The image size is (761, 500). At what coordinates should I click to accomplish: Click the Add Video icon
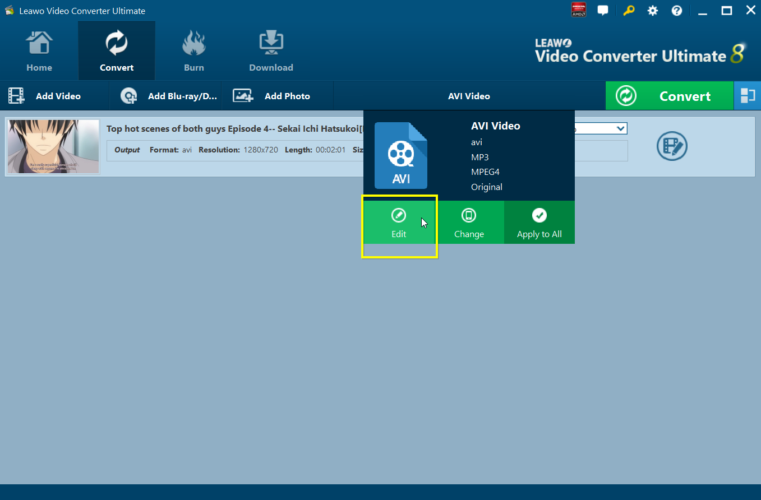point(17,96)
